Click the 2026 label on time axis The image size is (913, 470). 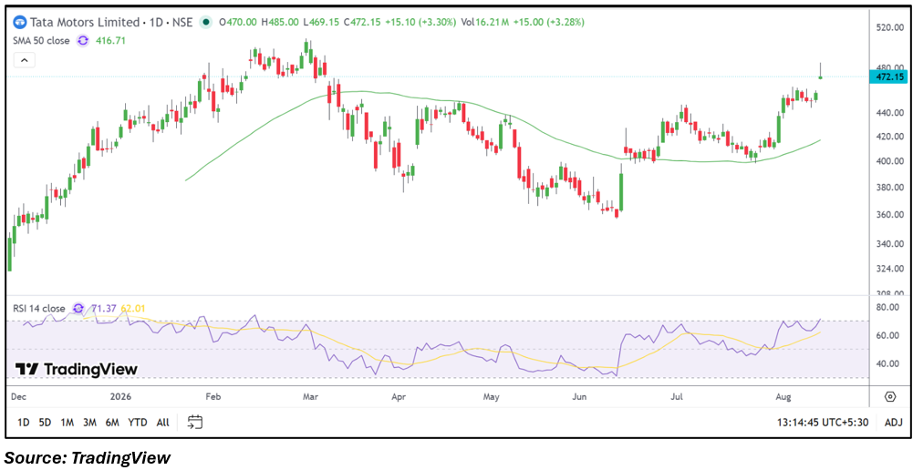[x=120, y=397]
